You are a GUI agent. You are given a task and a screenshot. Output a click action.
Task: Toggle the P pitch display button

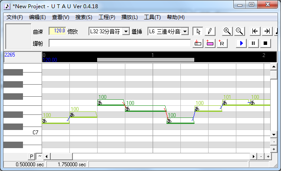click(31, 157)
